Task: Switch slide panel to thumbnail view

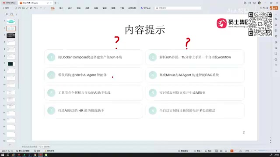Action: 12,14
